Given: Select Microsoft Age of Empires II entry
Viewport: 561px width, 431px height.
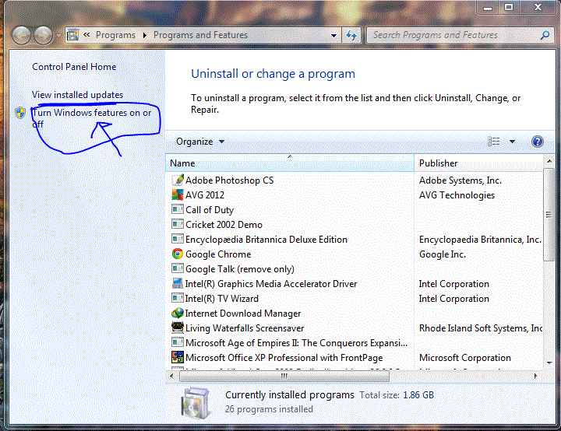Looking at the screenshot, I should [x=296, y=343].
